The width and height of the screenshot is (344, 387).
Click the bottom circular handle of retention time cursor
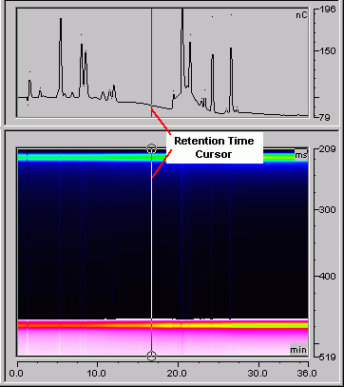[x=151, y=356]
